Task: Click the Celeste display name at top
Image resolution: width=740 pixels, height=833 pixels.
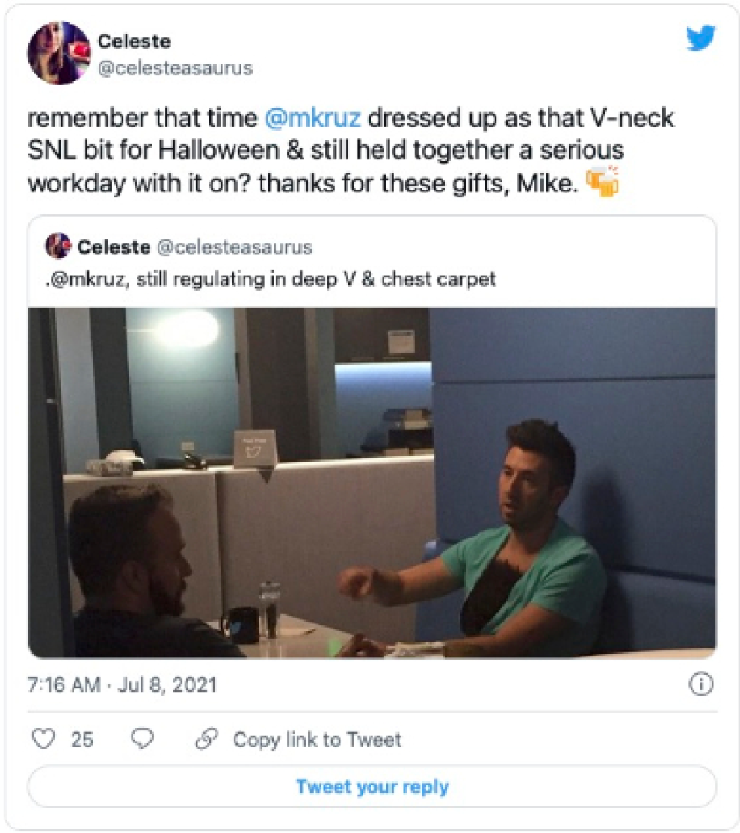Action: click(134, 42)
